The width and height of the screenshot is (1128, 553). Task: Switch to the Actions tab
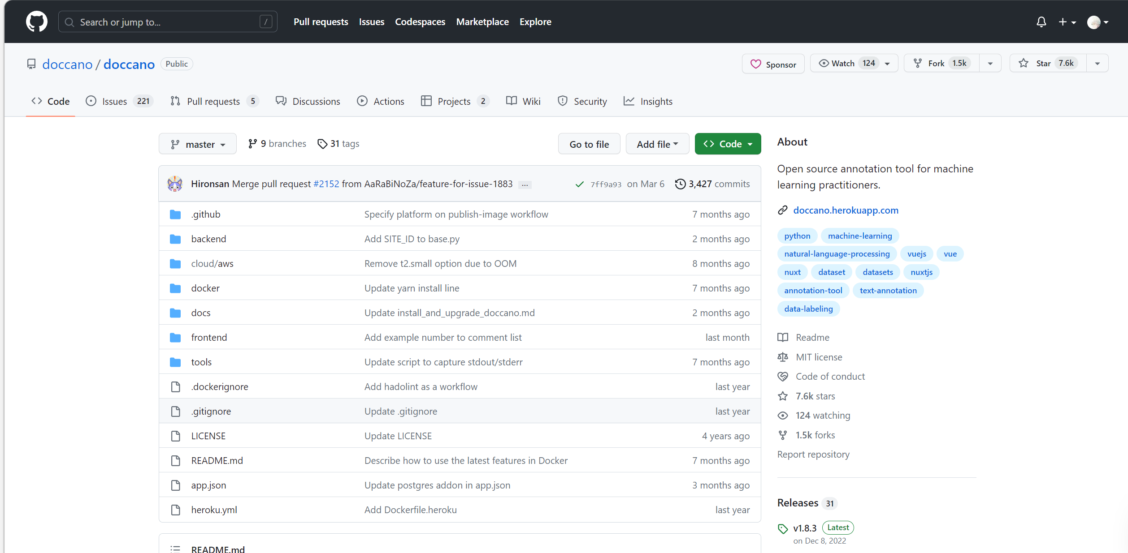click(381, 101)
